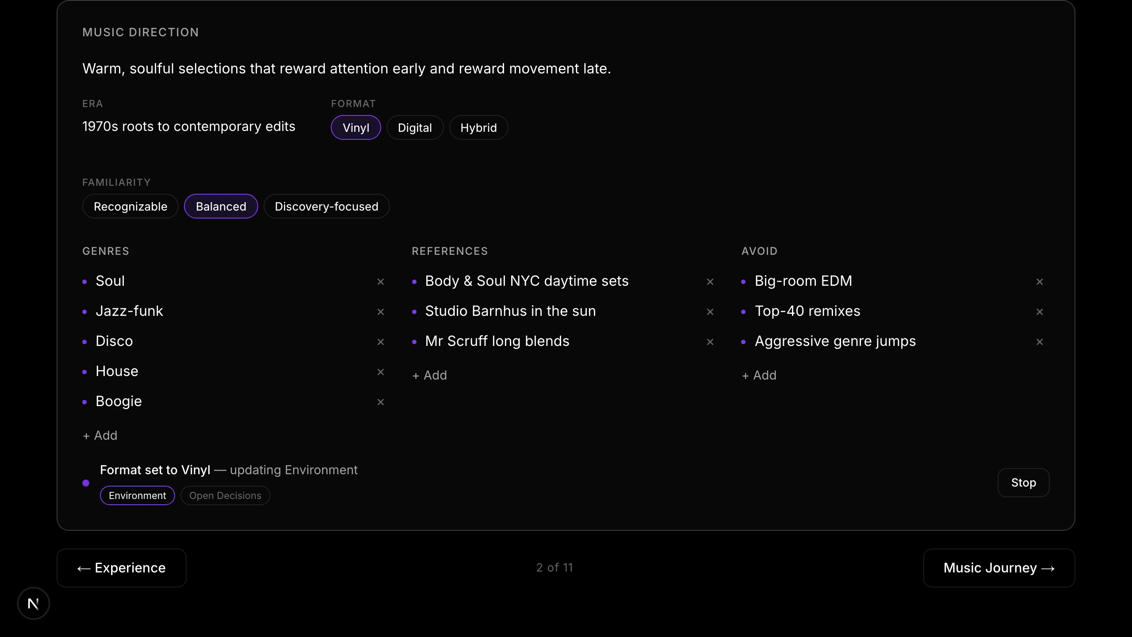The image size is (1132, 637).
Task: Click 'Top-40 remixes' text
Action: point(807,311)
